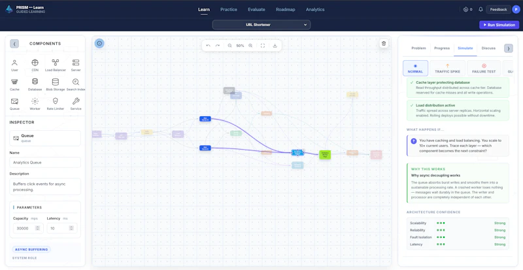Pick the Database component icon
The width and height of the screenshot is (523, 270).
tap(35, 84)
